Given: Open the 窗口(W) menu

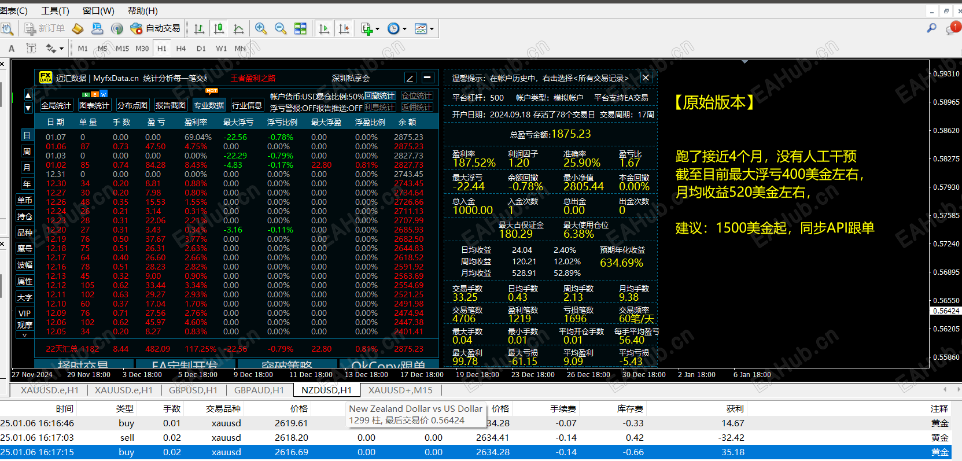Looking at the screenshot, I should point(98,10).
